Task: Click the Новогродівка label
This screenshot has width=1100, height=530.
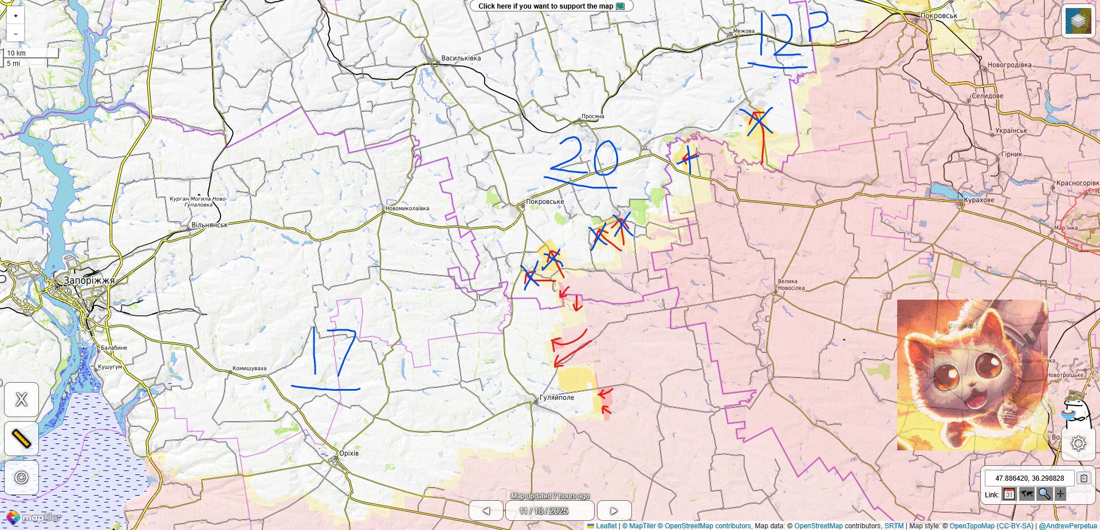Action: (1009, 65)
